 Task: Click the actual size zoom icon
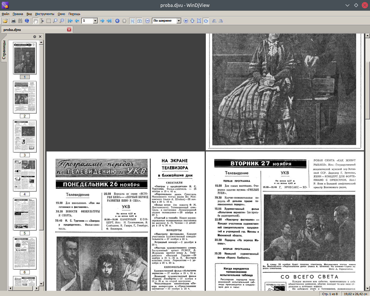(192, 21)
